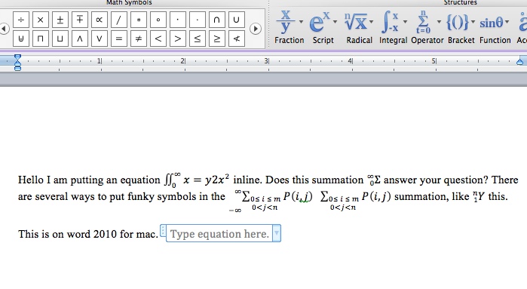Insert the multiset union symbol
The image size is (527, 289).
(21, 39)
